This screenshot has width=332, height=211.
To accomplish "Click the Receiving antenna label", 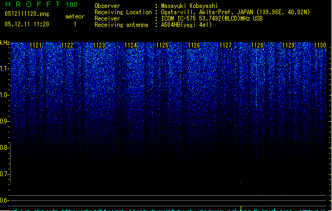I will 121,25.
